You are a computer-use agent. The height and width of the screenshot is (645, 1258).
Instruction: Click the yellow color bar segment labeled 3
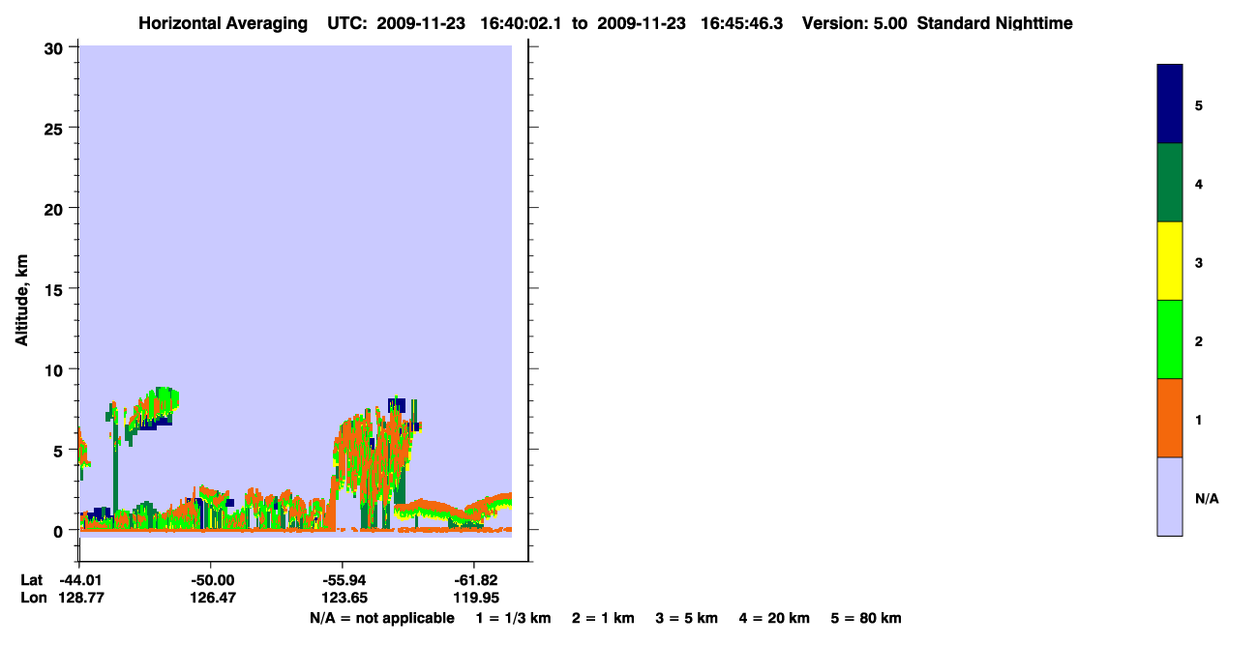point(1170,261)
